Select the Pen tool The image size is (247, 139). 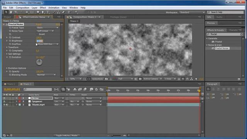pos(43,12)
